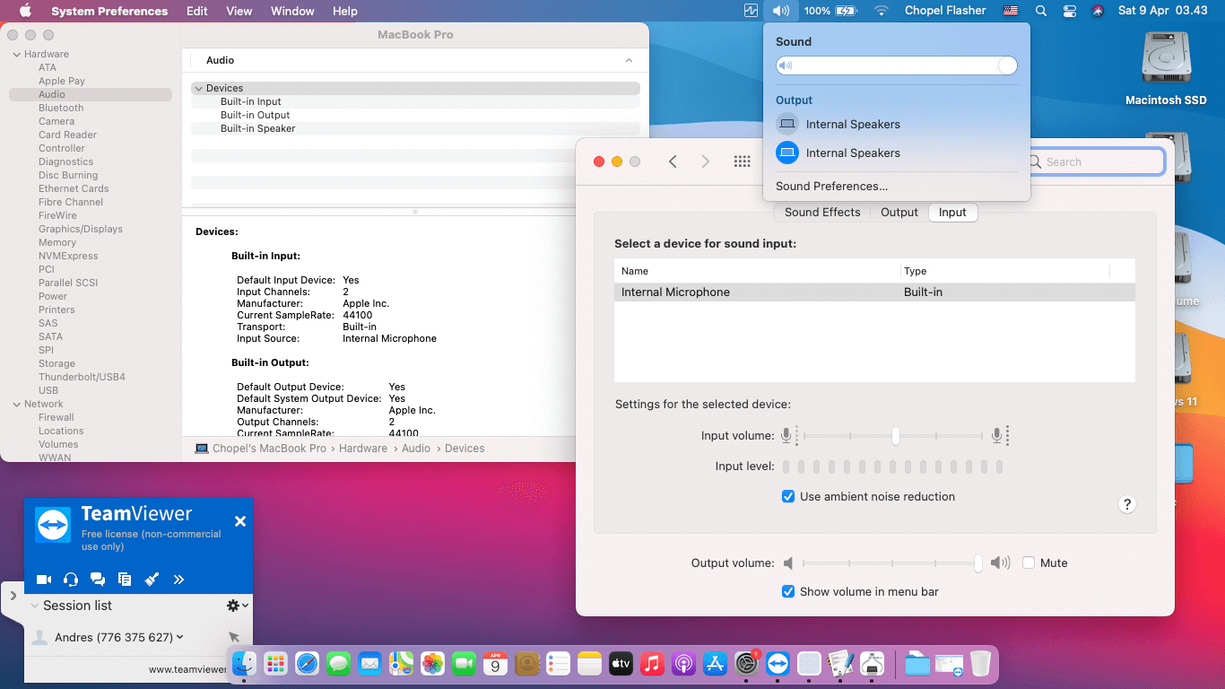Screen dimensions: 1225x689
Task: Open the help question mark button
Action: pos(1127,504)
